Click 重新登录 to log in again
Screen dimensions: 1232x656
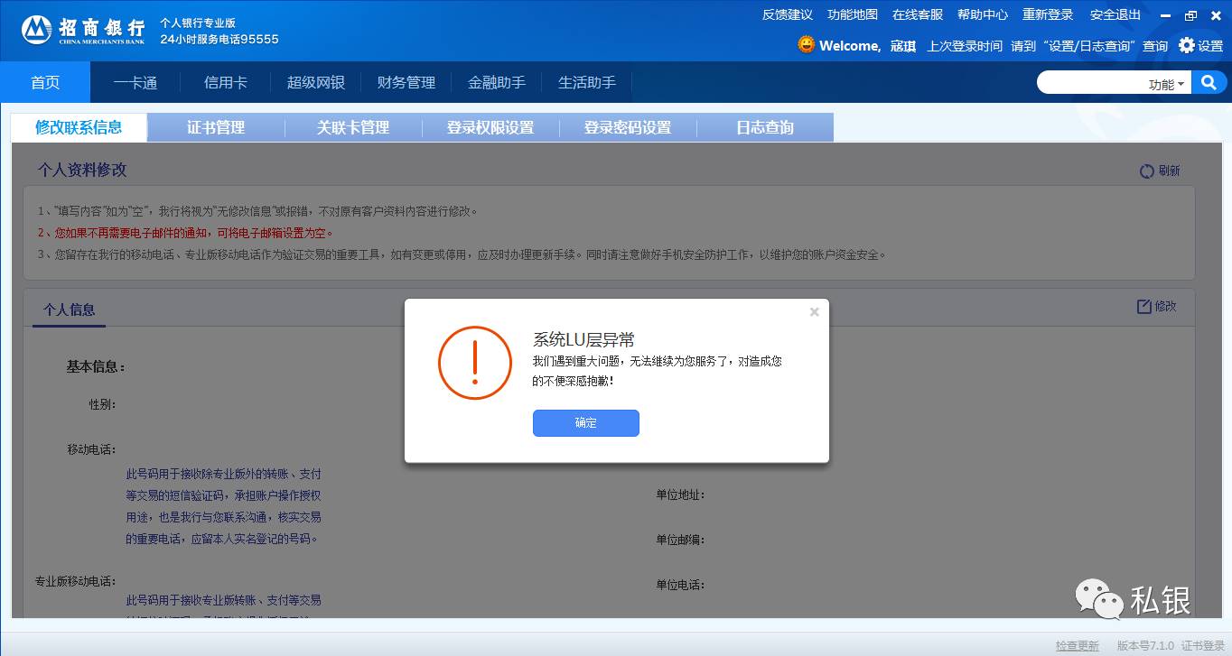pyautogui.click(x=1048, y=14)
